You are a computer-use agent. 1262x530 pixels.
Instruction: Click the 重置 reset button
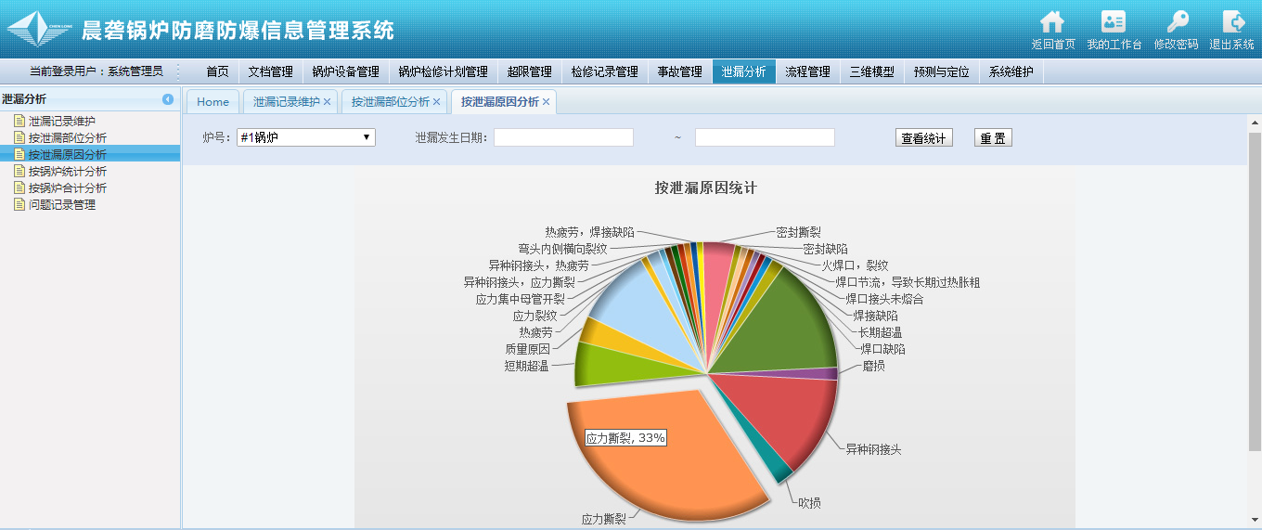[992, 138]
